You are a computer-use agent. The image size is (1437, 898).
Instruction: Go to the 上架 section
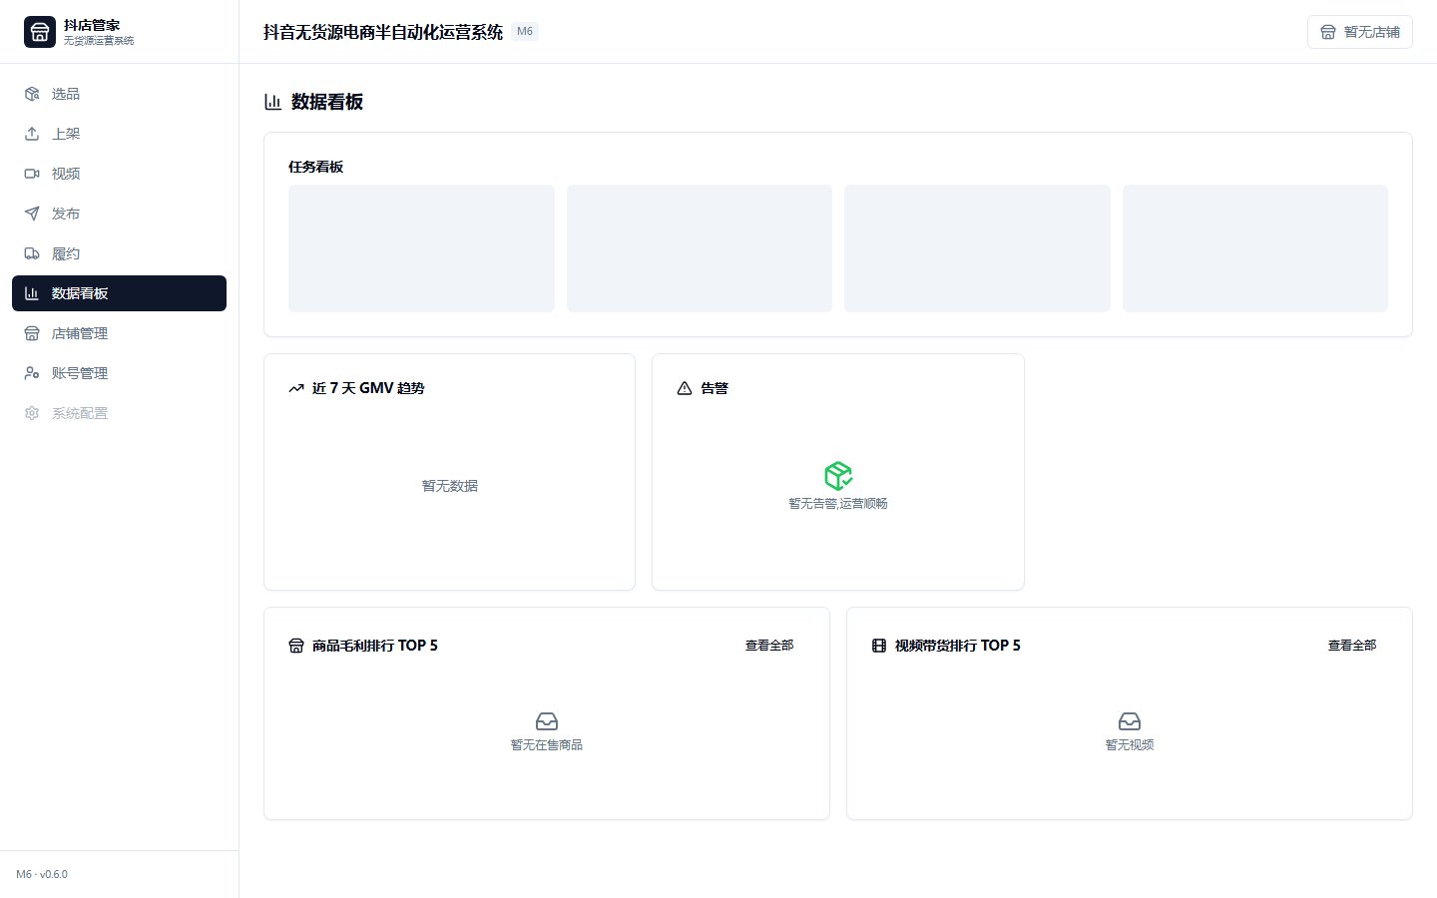click(x=119, y=134)
